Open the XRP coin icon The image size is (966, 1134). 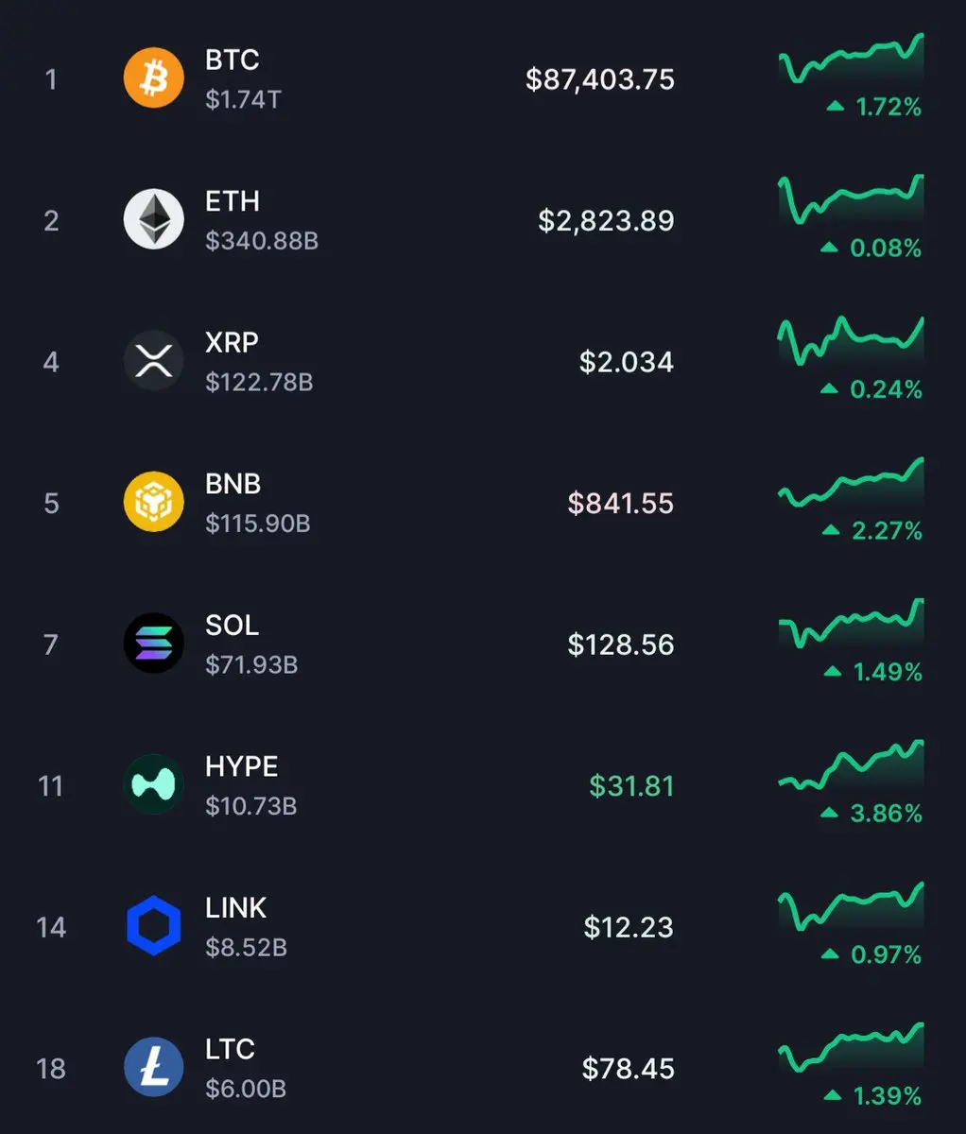pyautogui.click(x=154, y=361)
